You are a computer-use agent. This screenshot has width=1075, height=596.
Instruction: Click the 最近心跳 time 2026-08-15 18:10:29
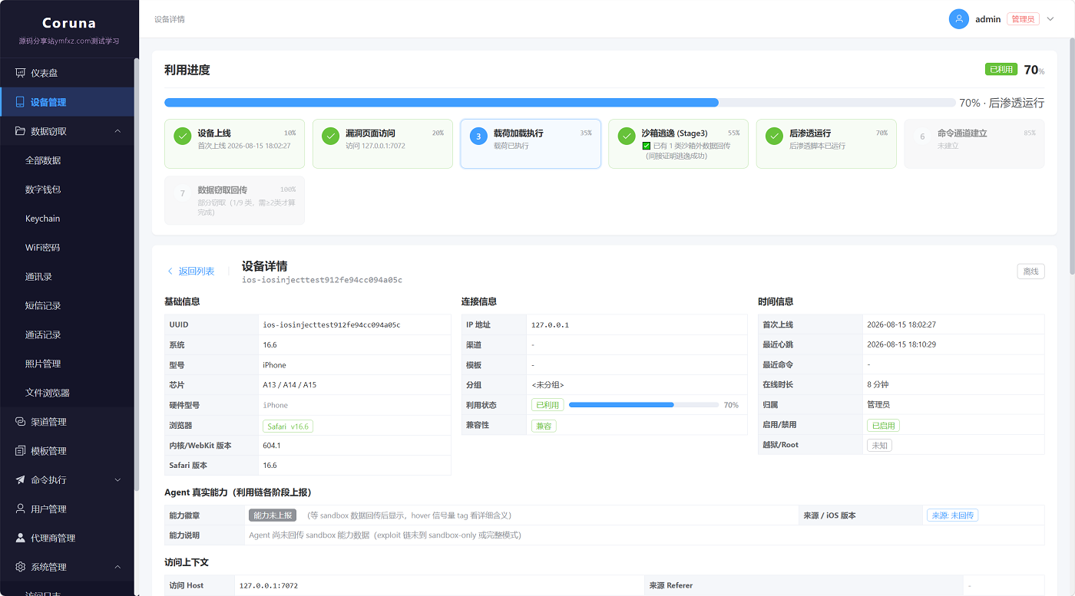pos(901,345)
